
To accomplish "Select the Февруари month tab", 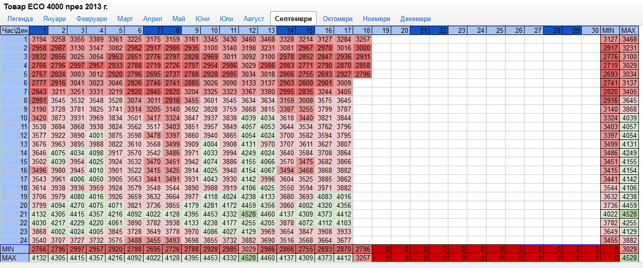I will 88,19.
